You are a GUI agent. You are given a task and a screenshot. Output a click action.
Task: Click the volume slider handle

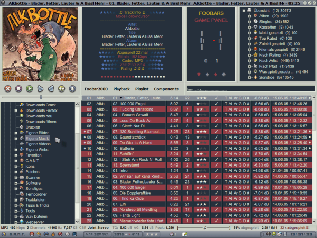tap(41, 97)
